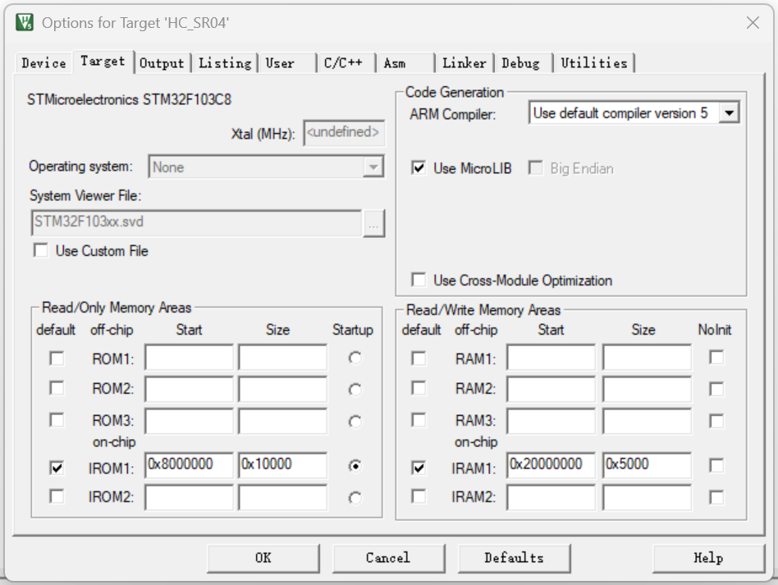Click the IRAM1 Start field 0x20000000

pos(551,465)
